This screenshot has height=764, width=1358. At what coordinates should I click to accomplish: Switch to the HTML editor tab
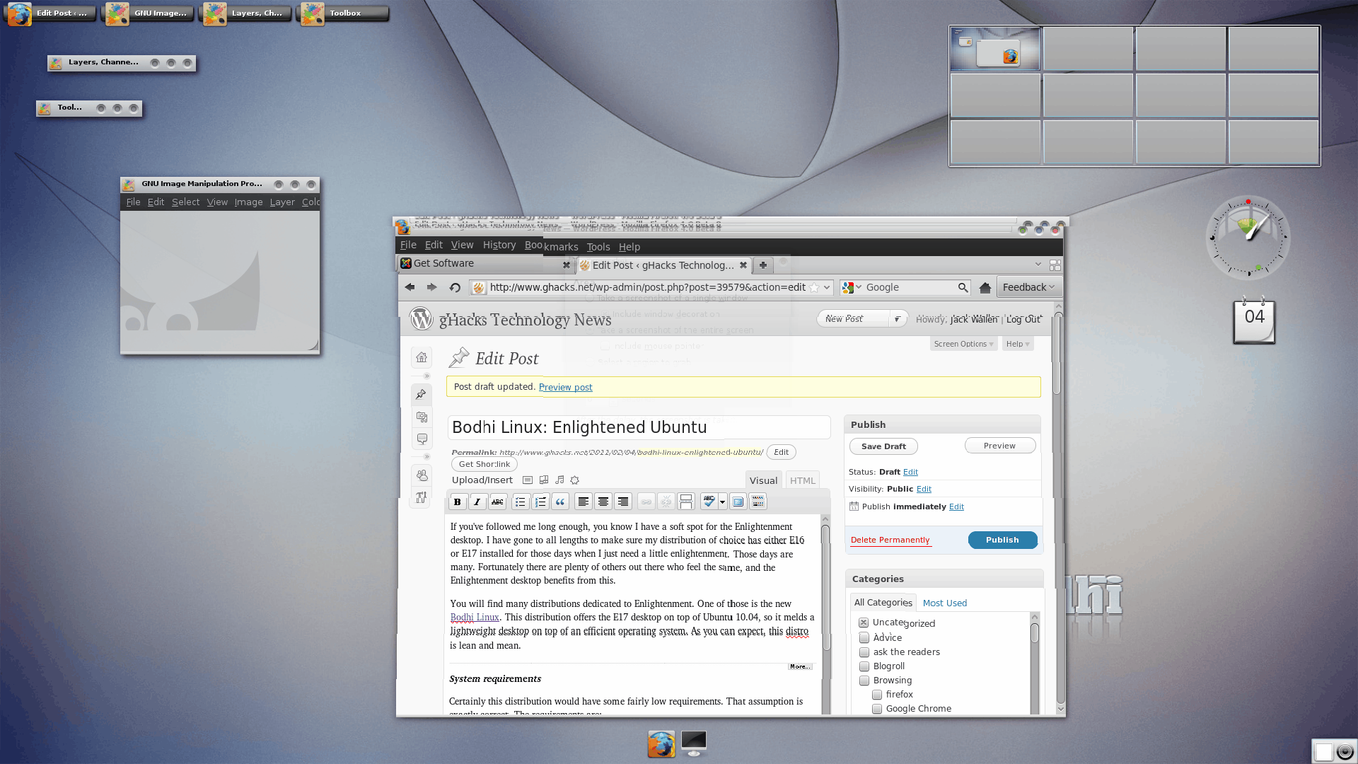tap(802, 480)
